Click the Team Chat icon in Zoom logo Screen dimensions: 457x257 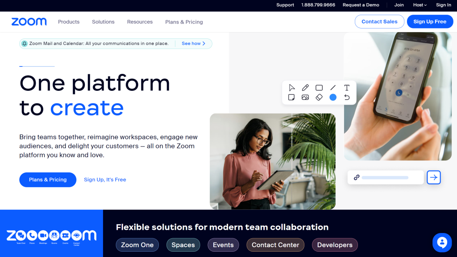click(x=21, y=236)
